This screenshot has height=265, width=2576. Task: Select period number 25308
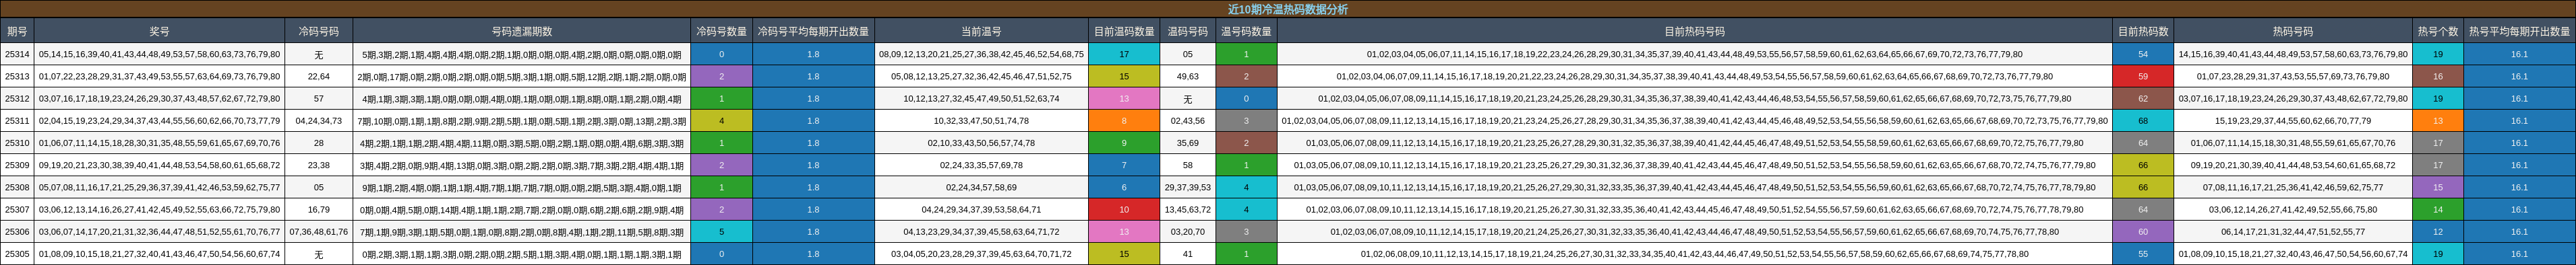[17, 187]
